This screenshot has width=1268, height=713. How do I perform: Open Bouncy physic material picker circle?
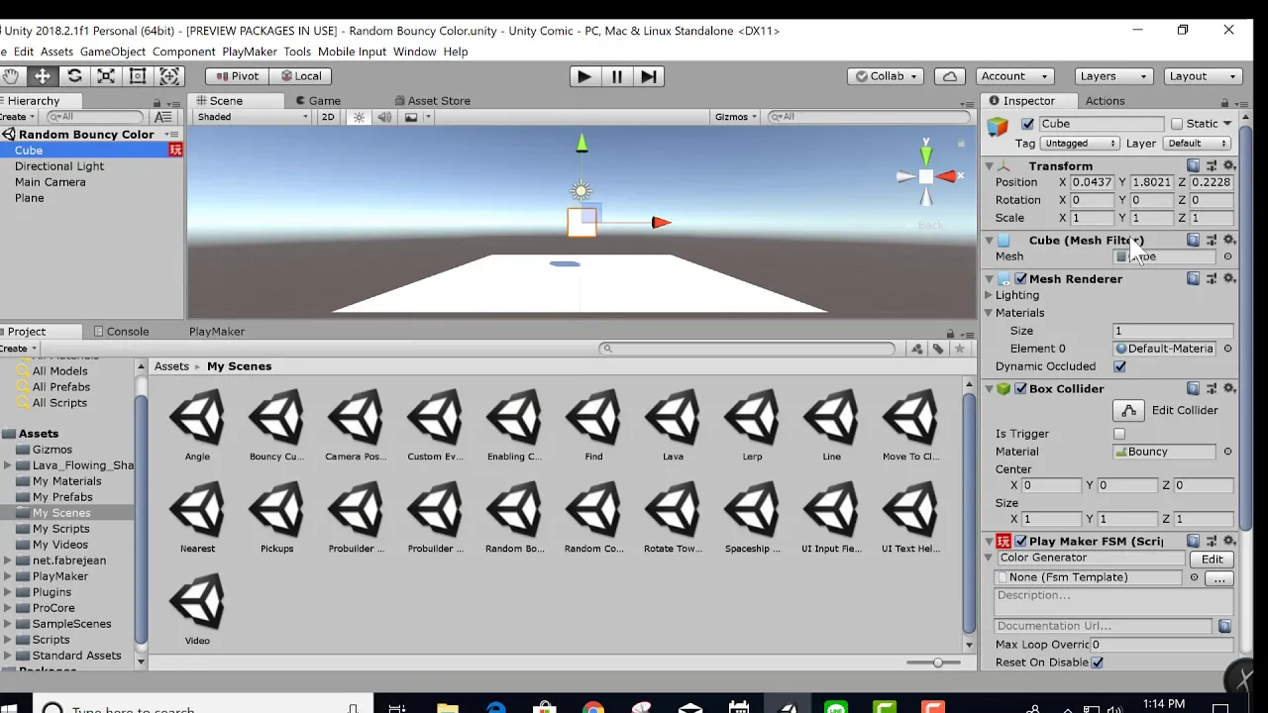click(x=1227, y=452)
